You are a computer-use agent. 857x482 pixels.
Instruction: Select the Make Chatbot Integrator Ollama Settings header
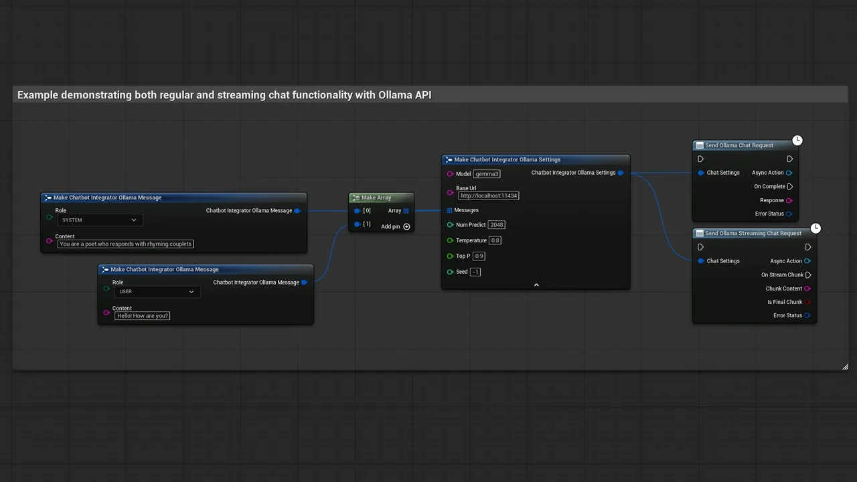tap(507, 160)
